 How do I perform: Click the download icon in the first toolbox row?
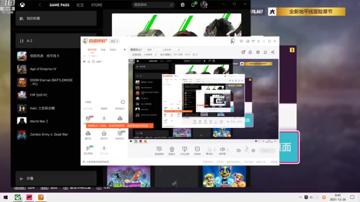(104, 118)
